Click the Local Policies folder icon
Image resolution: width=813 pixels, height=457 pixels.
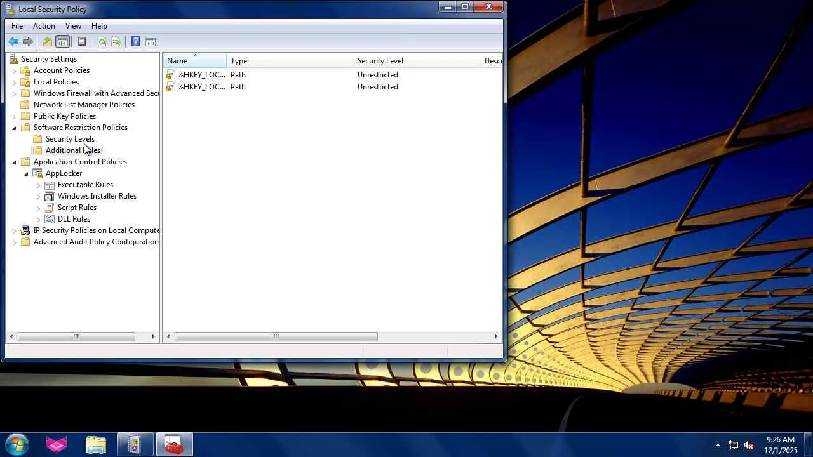tap(25, 82)
